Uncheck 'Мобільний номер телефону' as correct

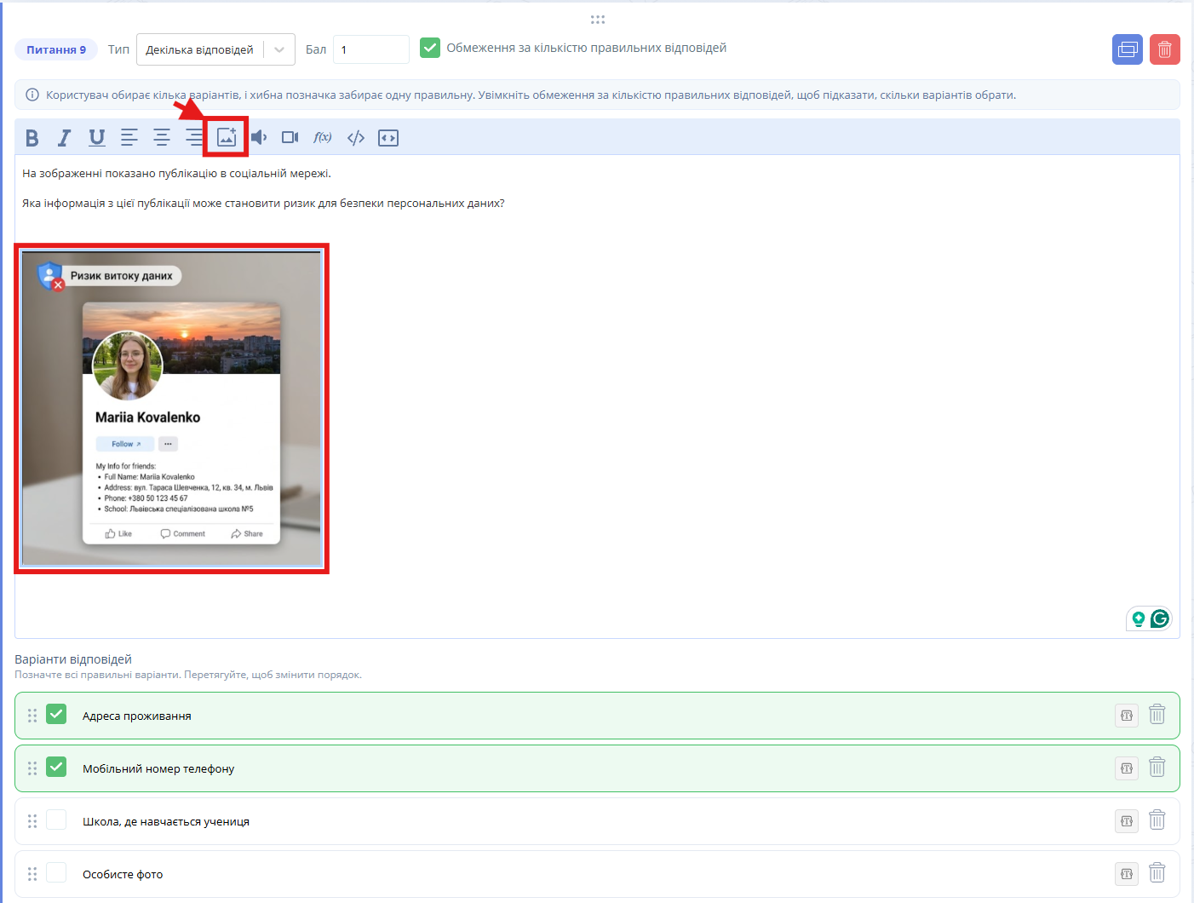pos(56,767)
